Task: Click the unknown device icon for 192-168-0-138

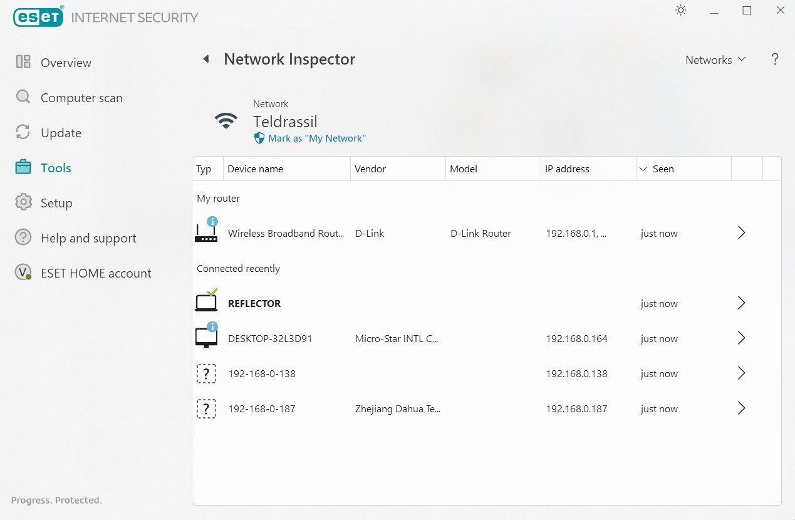Action: (206, 374)
